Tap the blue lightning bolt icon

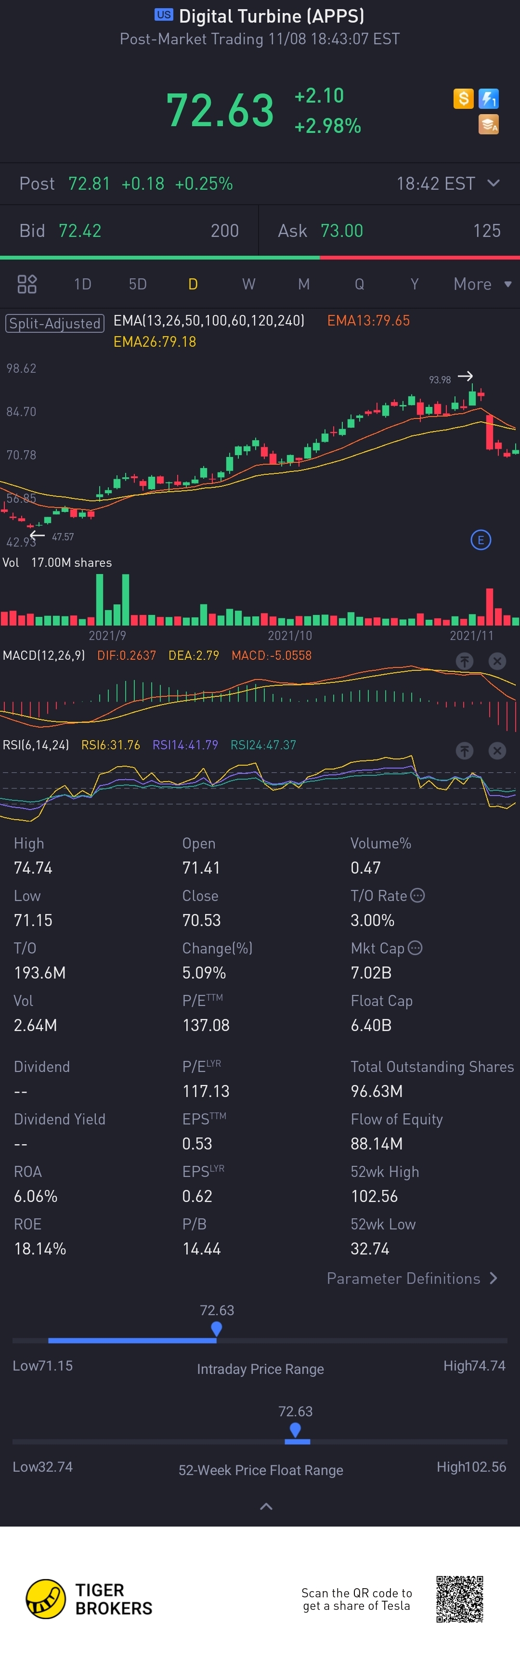(488, 99)
